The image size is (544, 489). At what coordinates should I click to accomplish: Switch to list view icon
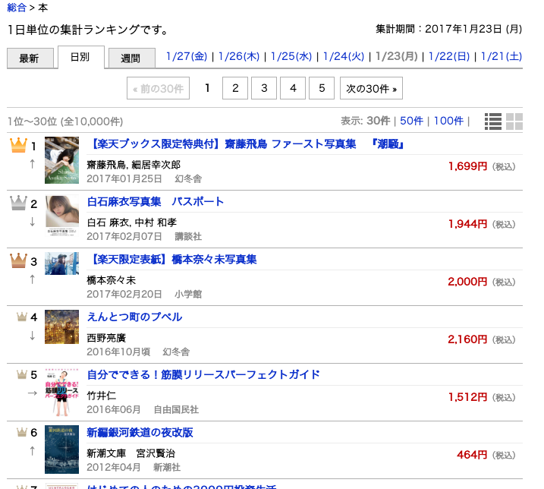click(493, 121)
